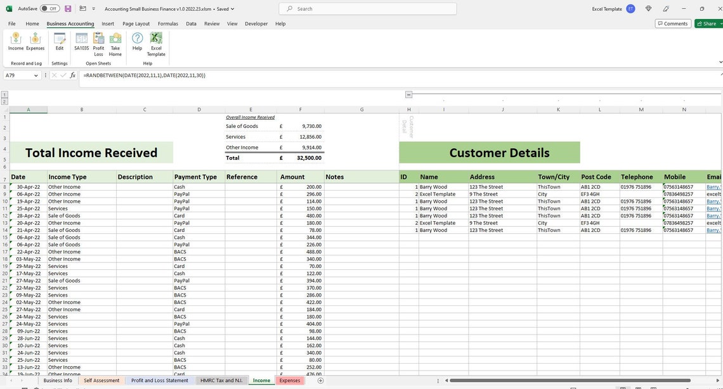Collapse the ribbon using the chevron

click(x=720, y=62)
